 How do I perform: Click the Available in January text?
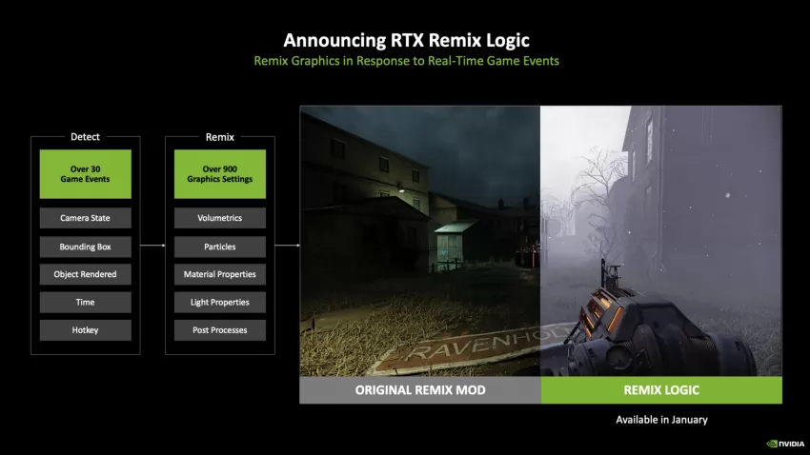pos(661,419)
